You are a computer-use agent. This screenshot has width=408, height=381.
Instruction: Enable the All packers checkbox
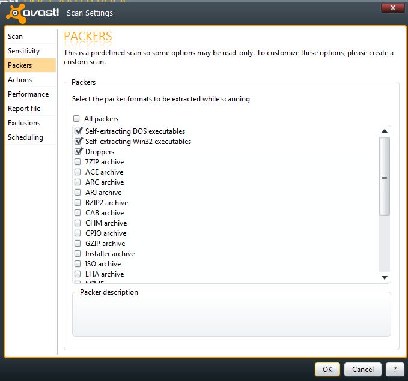[76, 119]
